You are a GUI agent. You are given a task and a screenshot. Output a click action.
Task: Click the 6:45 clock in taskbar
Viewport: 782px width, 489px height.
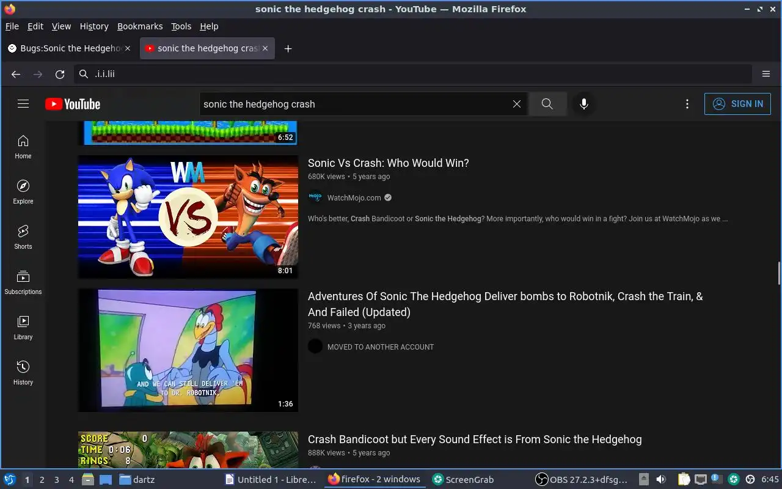pyautogui.click(x=770, y=480)
